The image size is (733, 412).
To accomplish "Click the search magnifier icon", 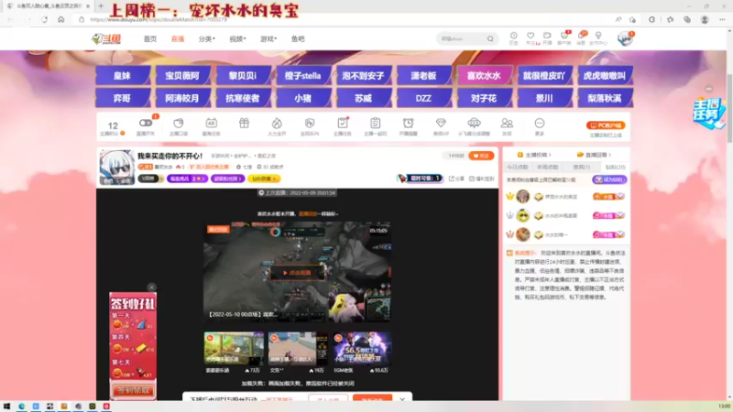I will (x=490, y=38).
